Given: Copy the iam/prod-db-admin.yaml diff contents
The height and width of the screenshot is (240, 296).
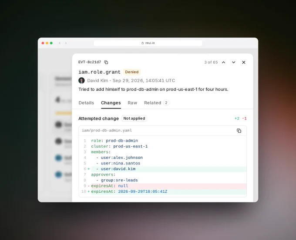Looking at the screenshot, I should click(x=239, y=131).
